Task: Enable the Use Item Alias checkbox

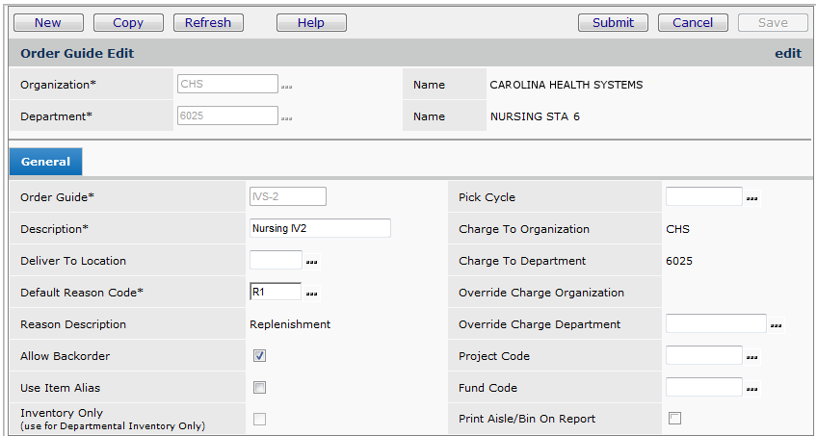Action: coord(260,388)
